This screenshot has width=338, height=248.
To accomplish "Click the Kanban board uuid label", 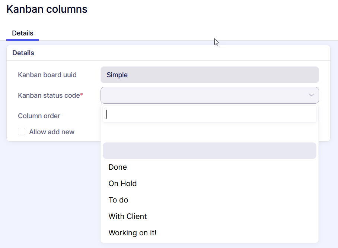I will click(x=47, y=75).
